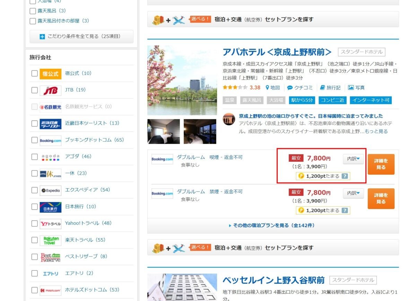Select the インターネット可 feature tag
The height and width of the screenshot is (301, 416).
370,100
